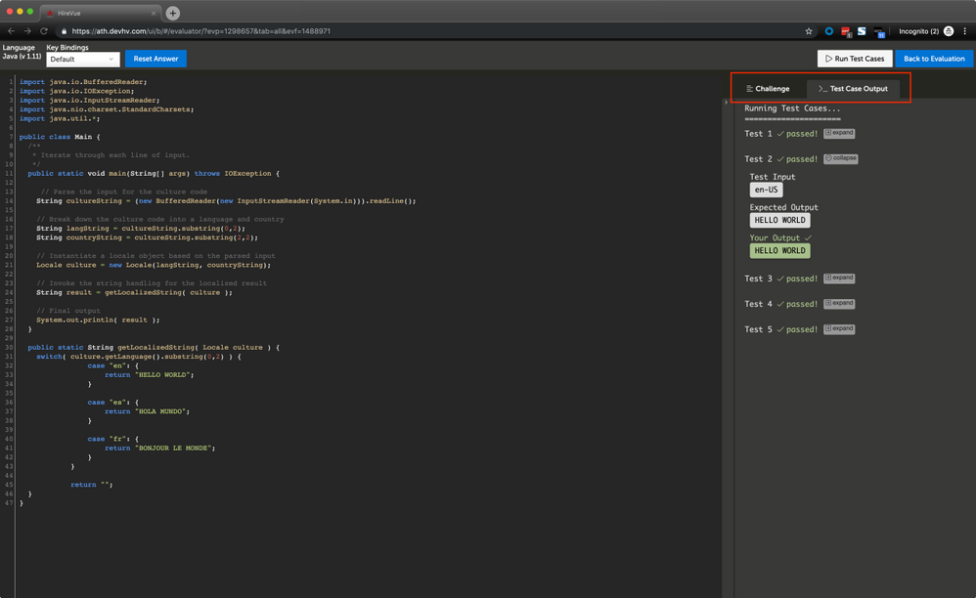976x598 pixels.
Task: Expand Test 3 details
Action: (x=839, y=278)
